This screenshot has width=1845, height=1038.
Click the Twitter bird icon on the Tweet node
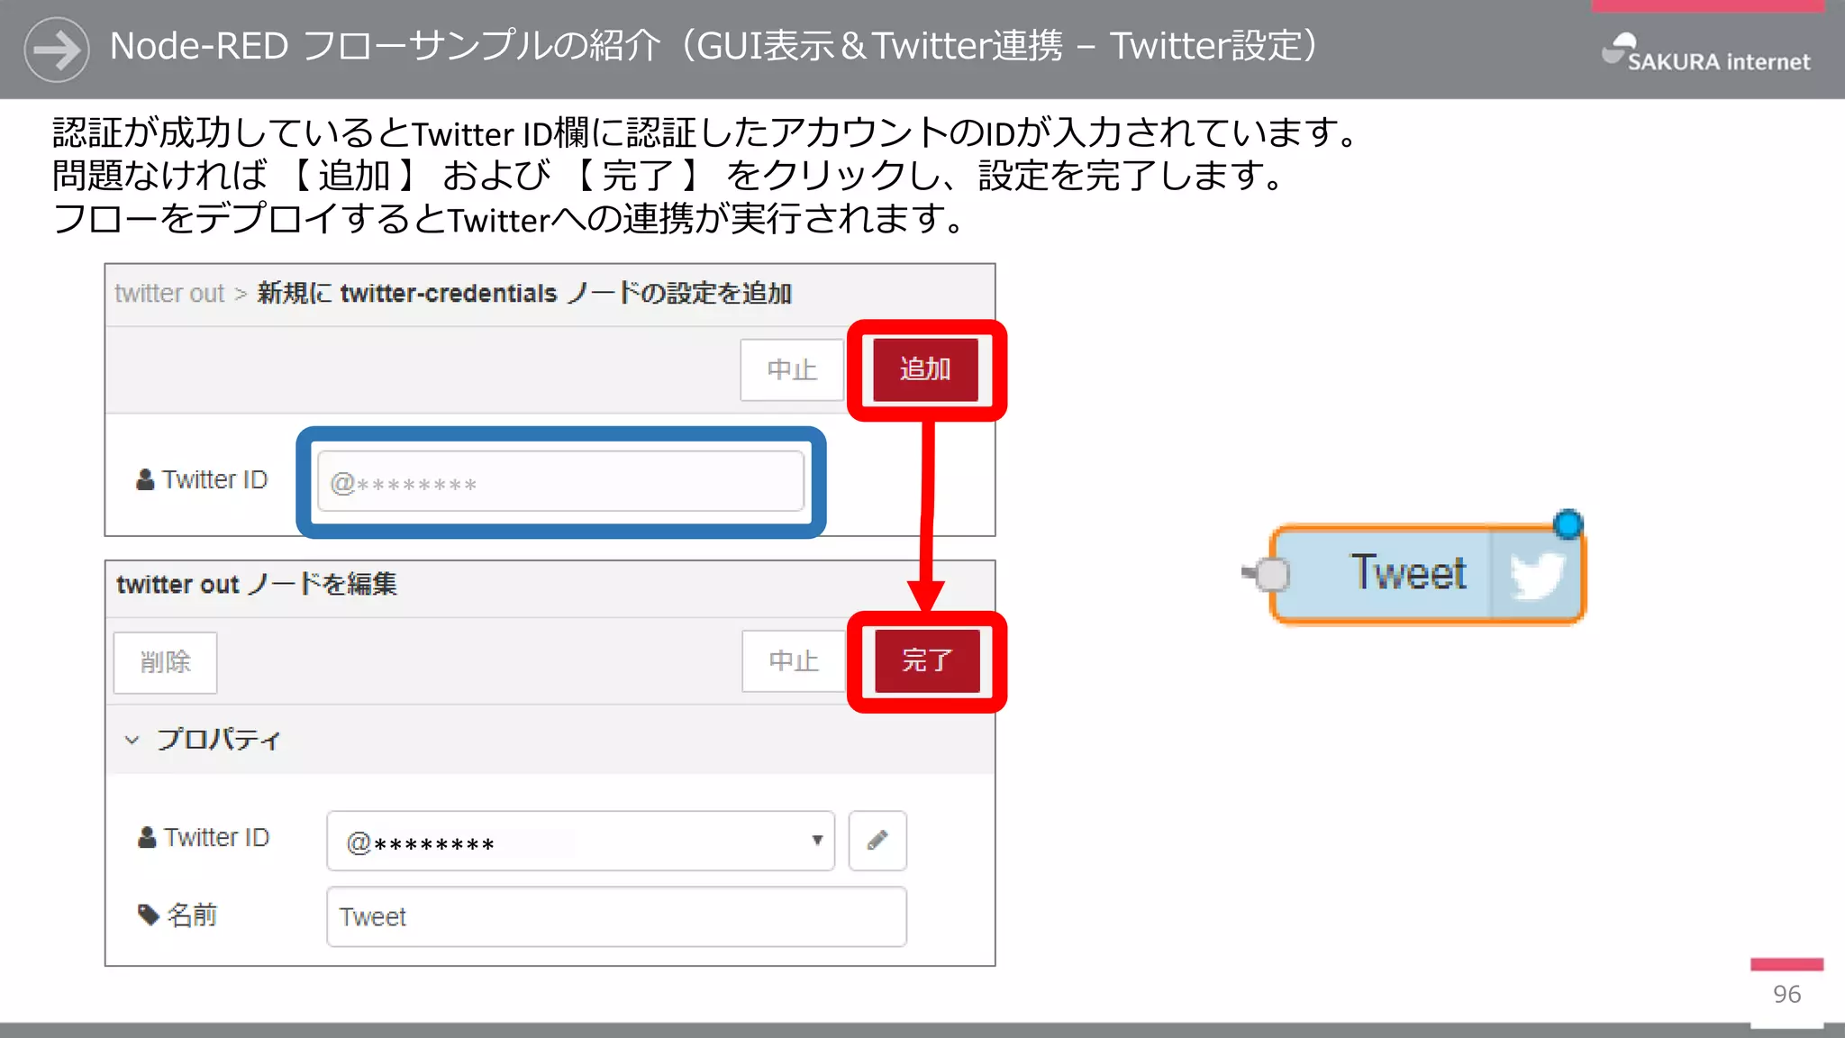coord(1537,575)
